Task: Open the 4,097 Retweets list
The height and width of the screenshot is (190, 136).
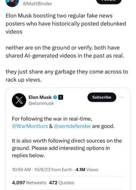Action: tap(29, 182)
